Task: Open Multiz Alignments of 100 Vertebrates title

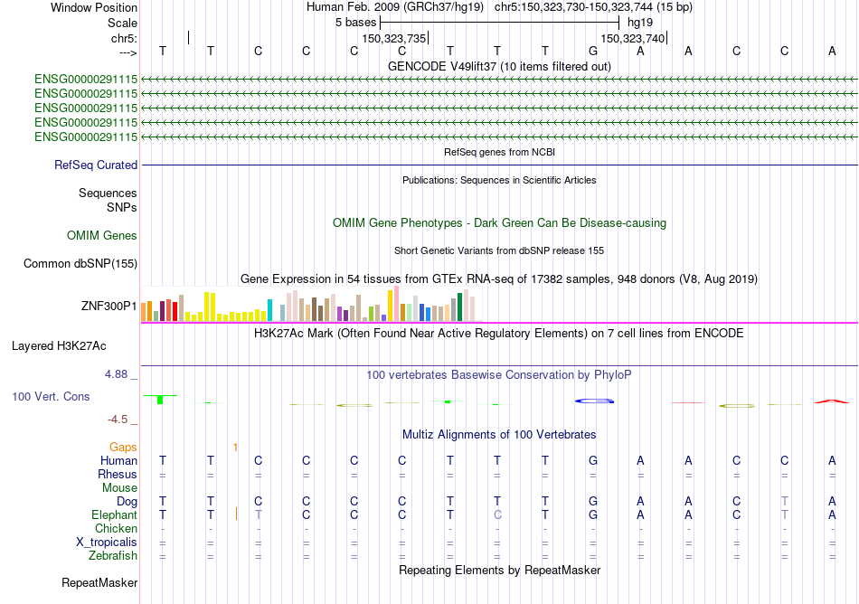Action: coord(499,435)
